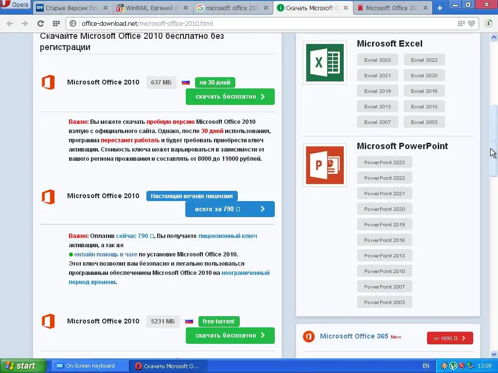
Task: Open PowerPoint 2003 link
Action: pos(385,302)
